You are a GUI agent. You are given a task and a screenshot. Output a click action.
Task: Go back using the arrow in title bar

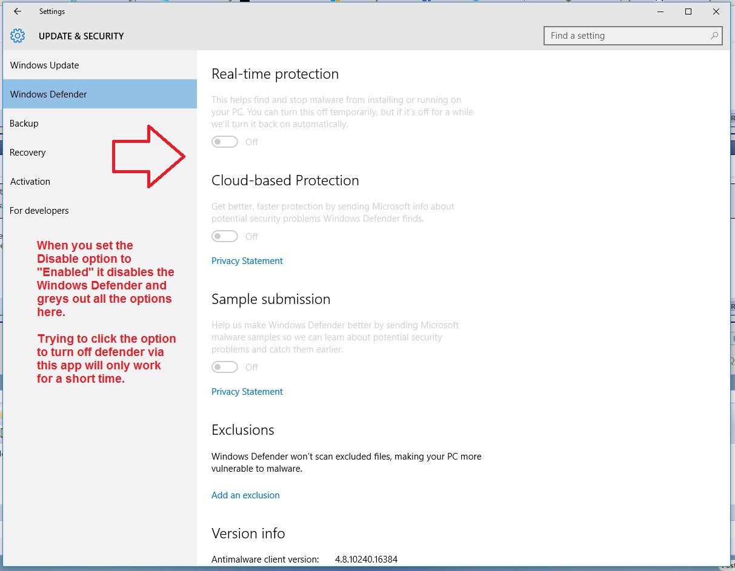[x=18, y=12]
